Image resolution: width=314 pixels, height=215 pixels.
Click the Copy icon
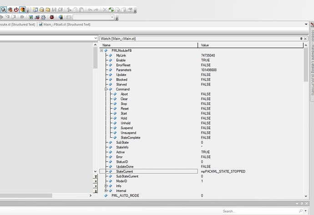click(75, 10)
